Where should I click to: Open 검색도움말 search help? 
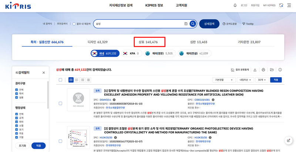pos(229,24)
